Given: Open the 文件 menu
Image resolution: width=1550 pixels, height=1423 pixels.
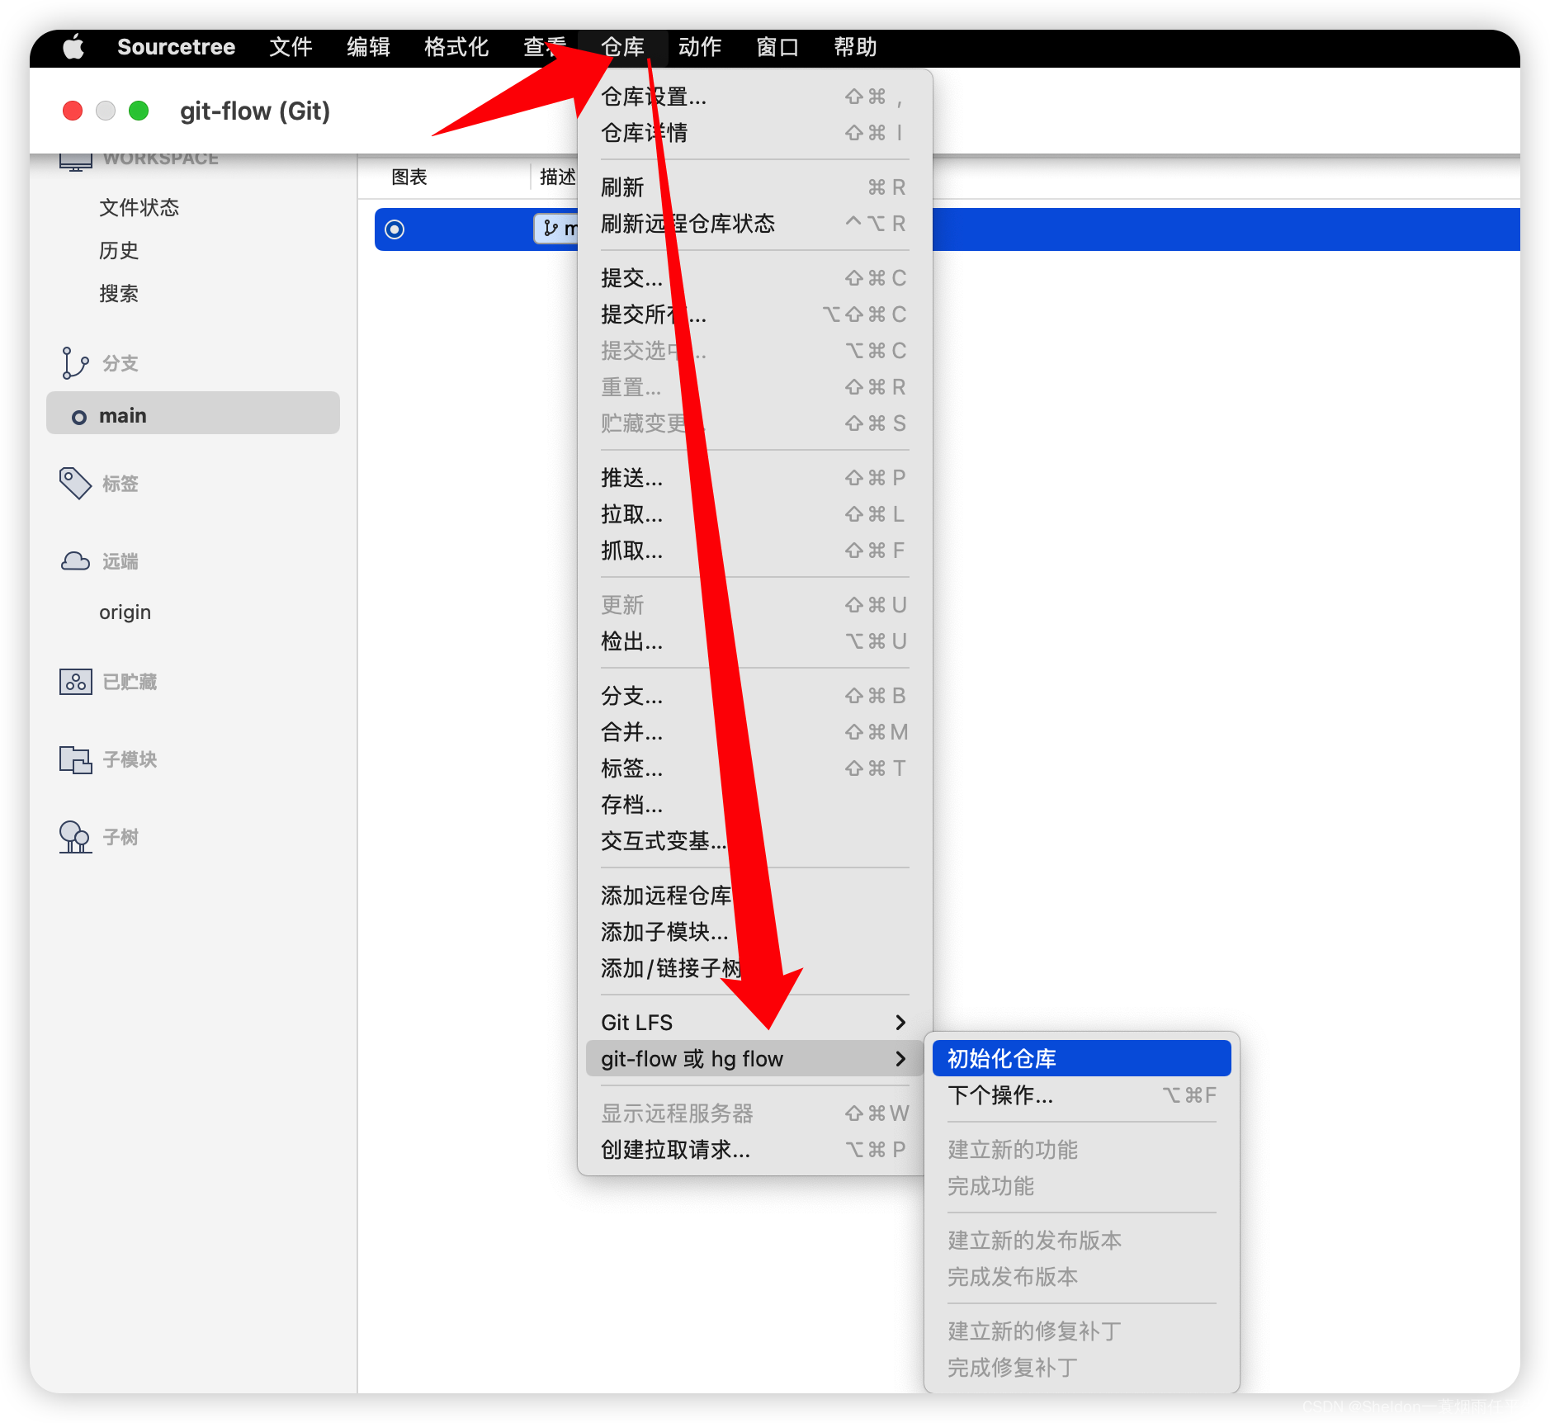Looking at the screenshot, I should (291, 47).
